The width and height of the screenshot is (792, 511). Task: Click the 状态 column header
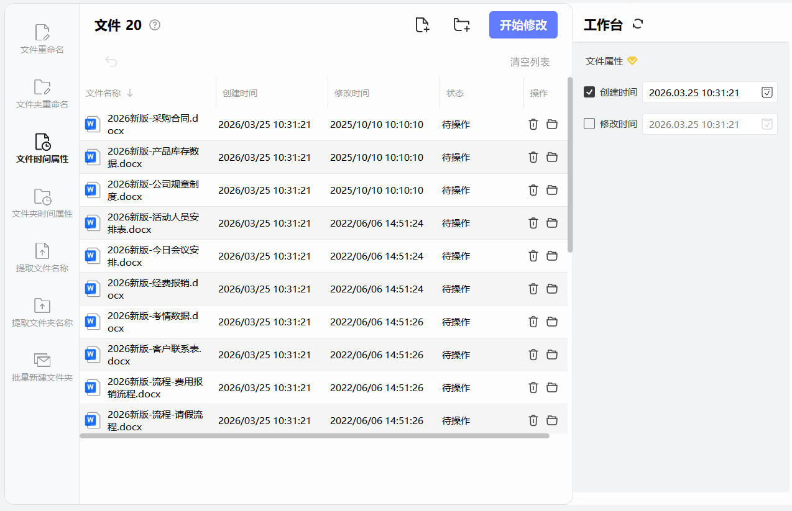point(455,93)
